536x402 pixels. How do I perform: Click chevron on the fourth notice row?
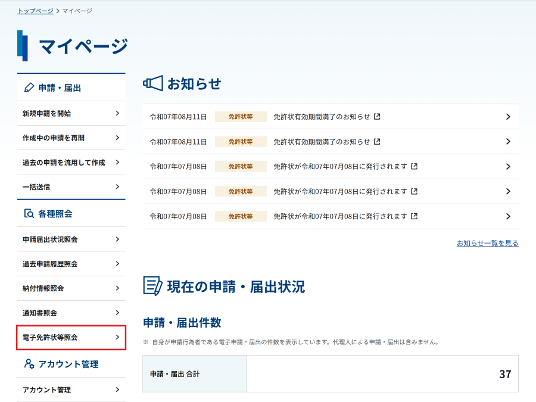507,192
